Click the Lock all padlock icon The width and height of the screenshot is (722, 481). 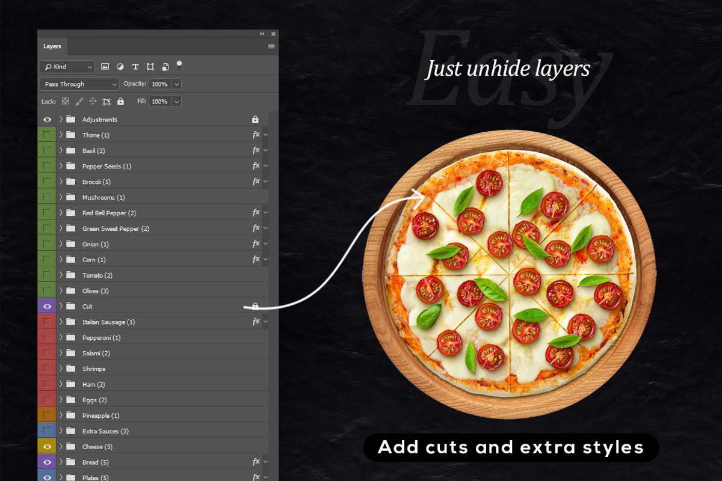(120, 101)
